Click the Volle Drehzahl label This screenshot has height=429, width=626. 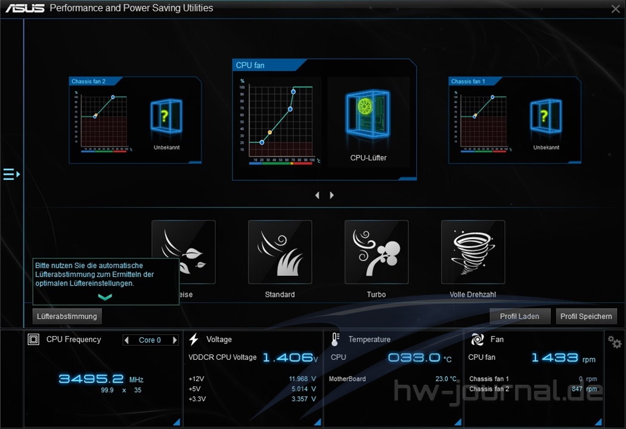coord(473,294)
